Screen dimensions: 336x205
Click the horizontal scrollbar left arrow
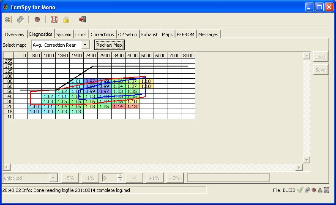click(6, 167)
